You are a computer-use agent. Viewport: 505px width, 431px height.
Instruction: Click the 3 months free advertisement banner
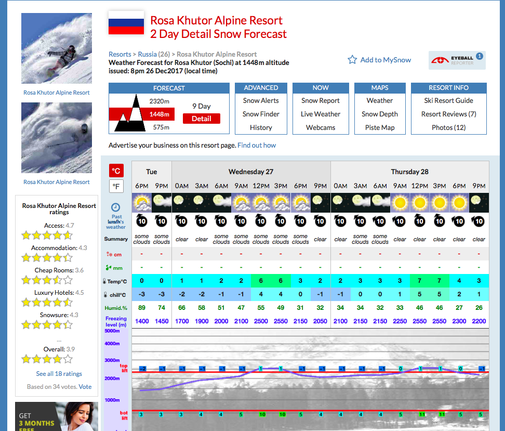pyautogui.click(x=57, y=416)
